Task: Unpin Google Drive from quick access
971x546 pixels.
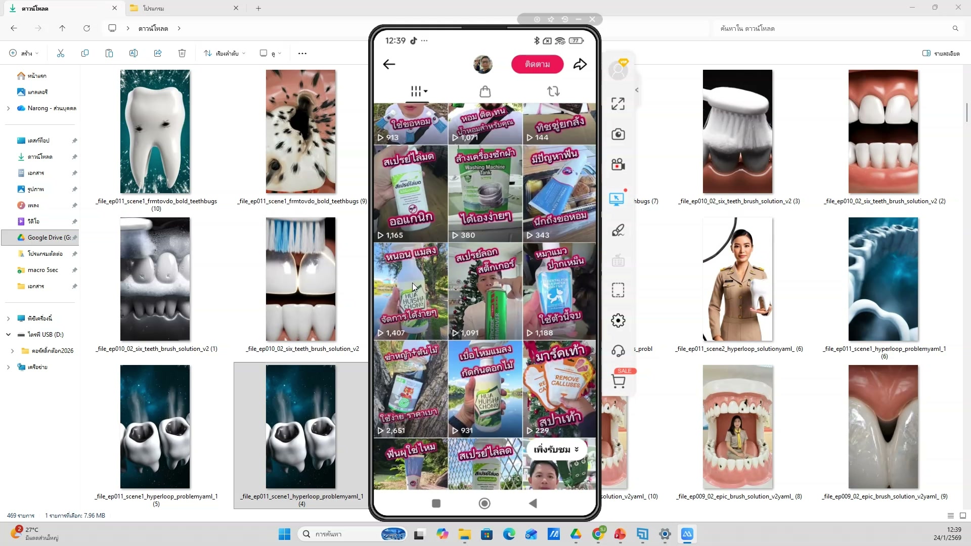Action: tap(75, 237)
